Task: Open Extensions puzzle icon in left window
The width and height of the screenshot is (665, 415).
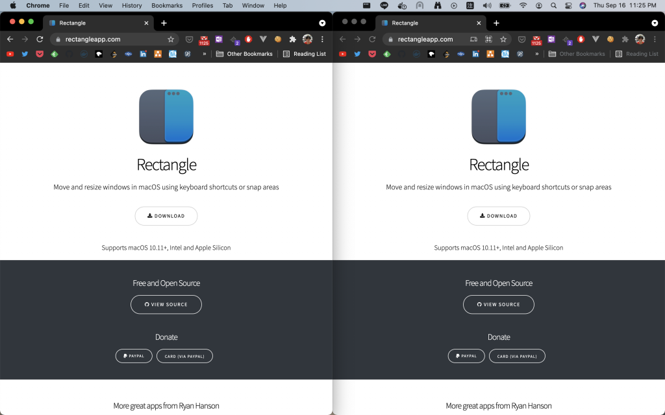Action: tap(293, 40)
